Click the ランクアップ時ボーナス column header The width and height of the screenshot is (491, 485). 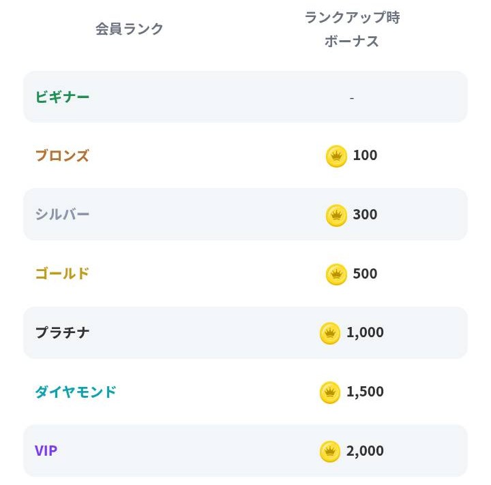[352, 29]
